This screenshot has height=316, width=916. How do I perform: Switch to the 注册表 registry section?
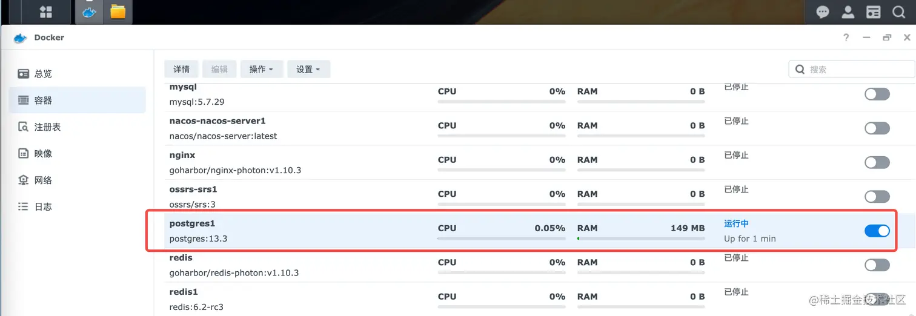point(78,127)
